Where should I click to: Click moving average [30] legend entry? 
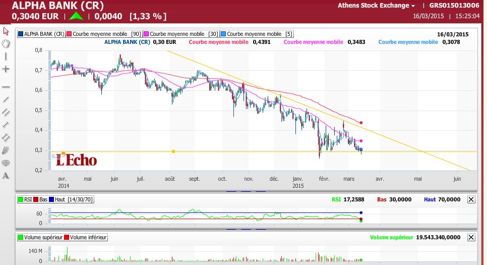(181, 34)
